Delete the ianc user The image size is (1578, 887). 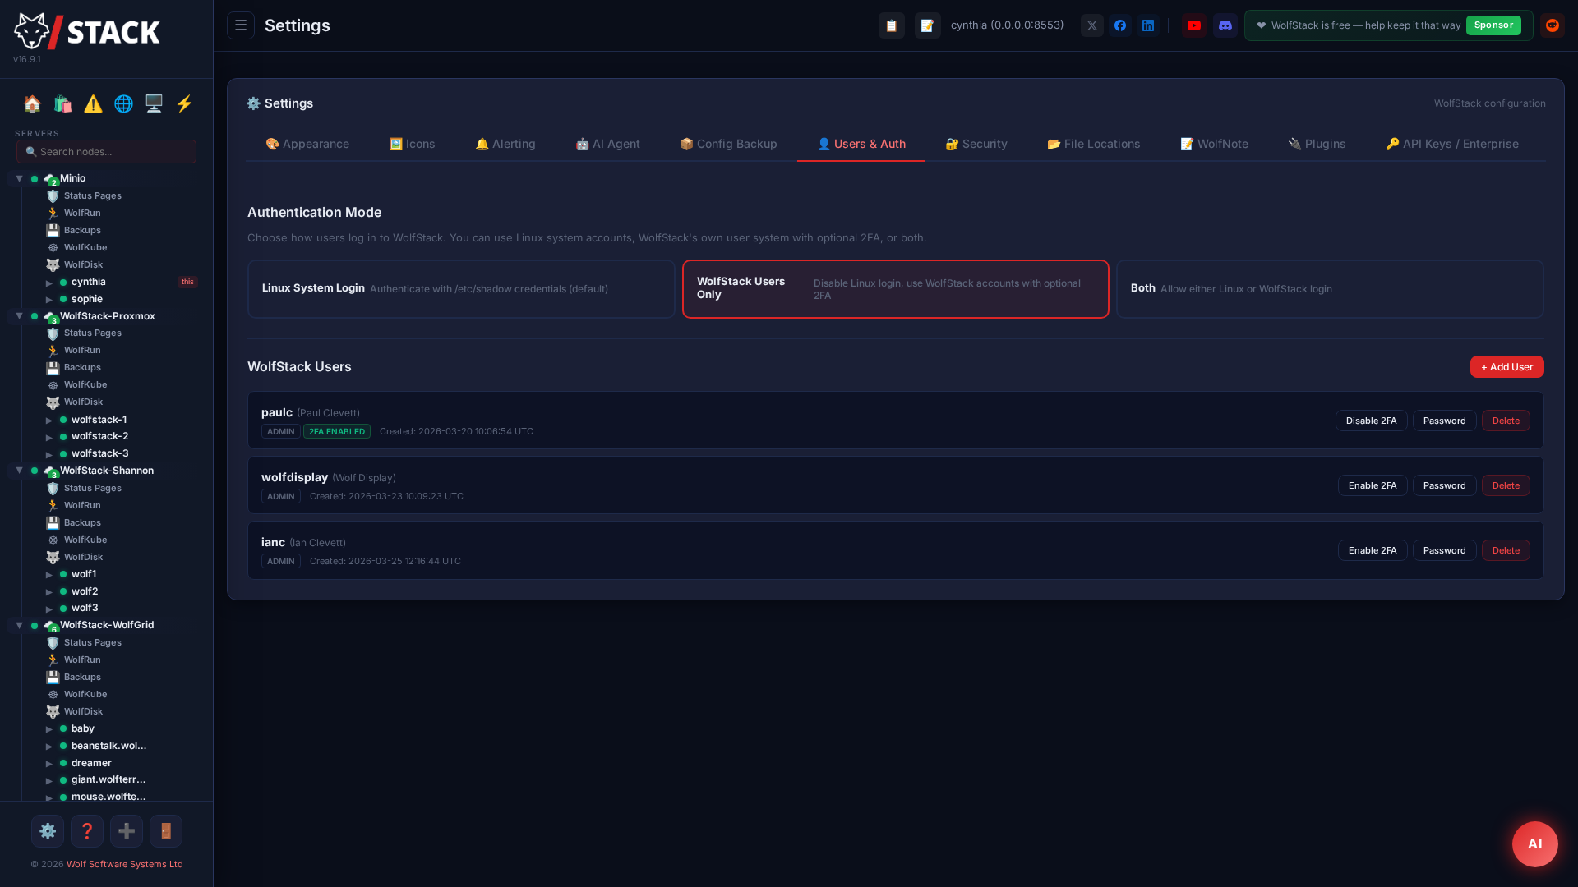coord(1506,550)
